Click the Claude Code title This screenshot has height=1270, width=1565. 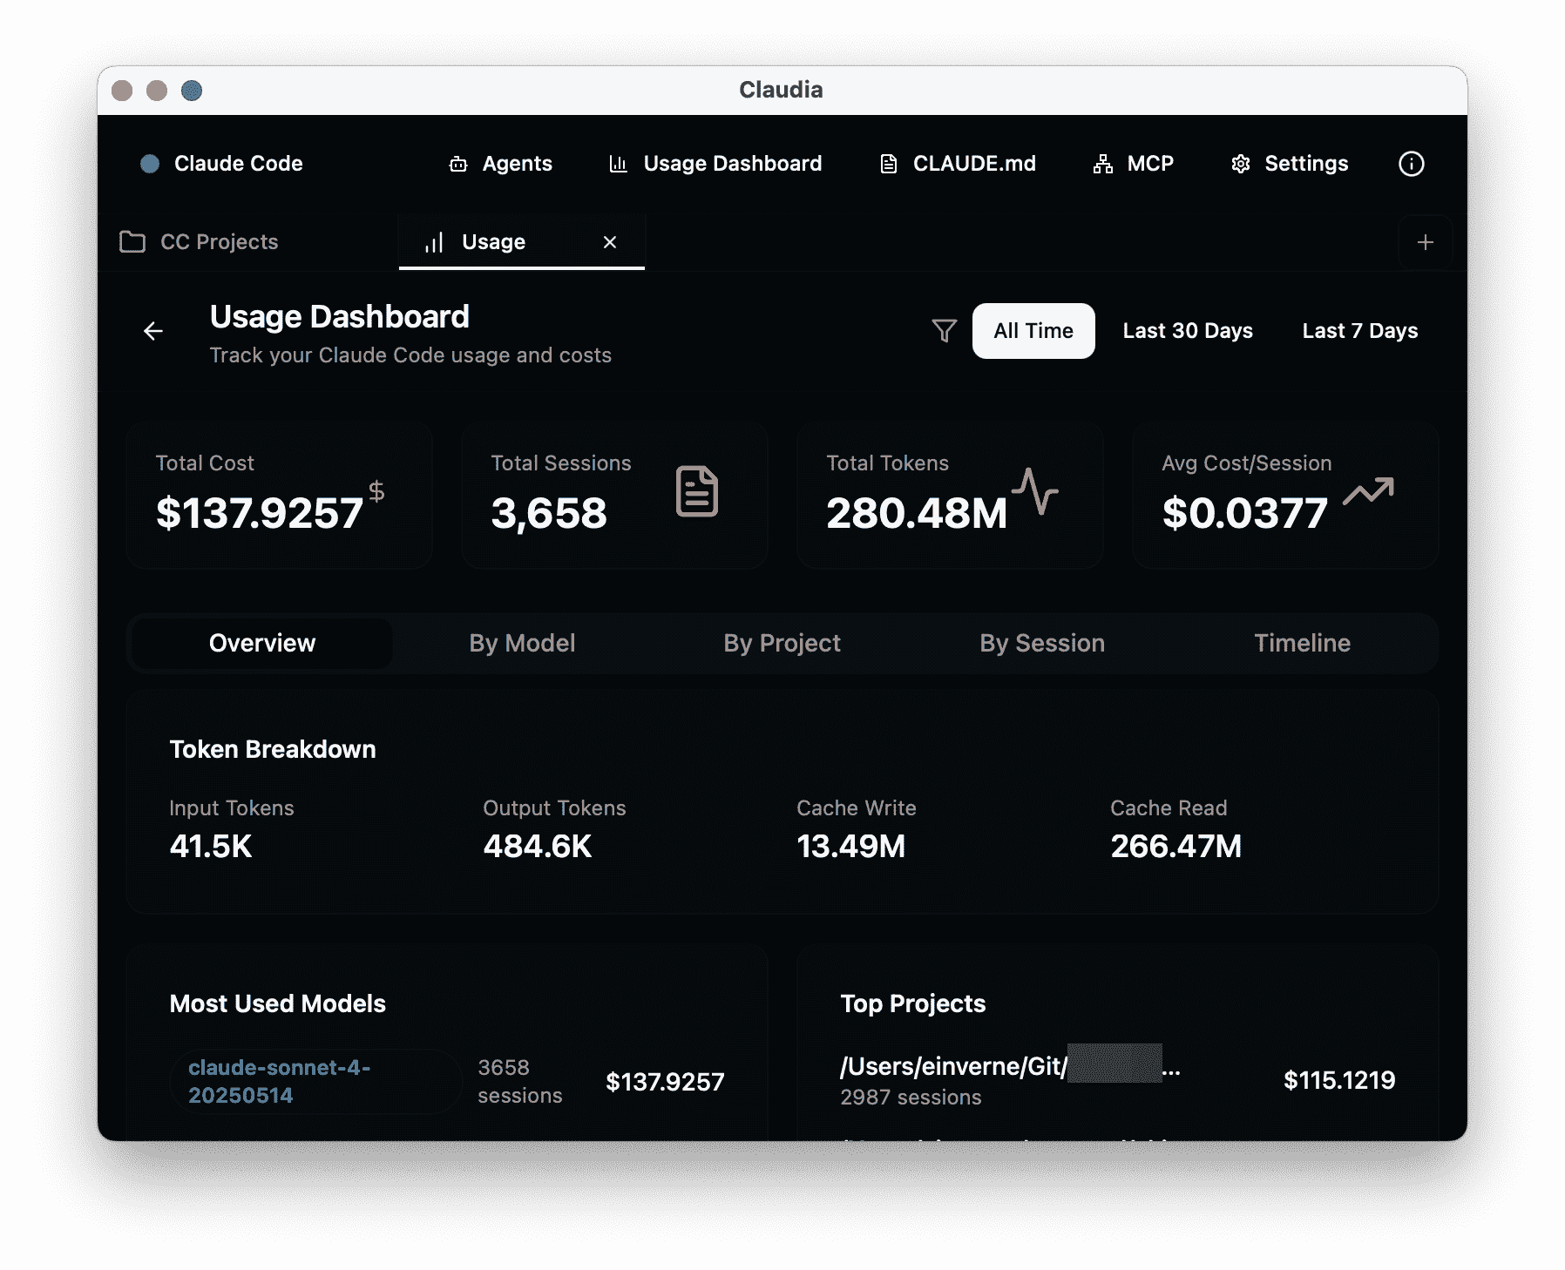click(239, 164)
